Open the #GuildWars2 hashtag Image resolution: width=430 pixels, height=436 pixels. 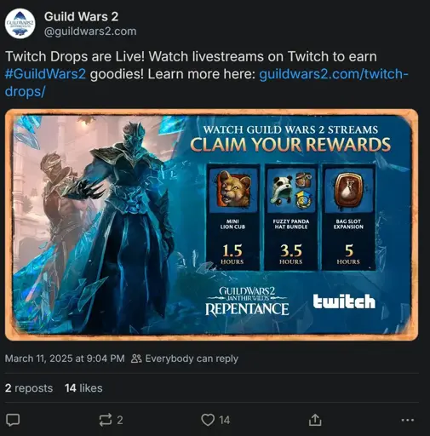pyautogui.click(x=45, y=74)
